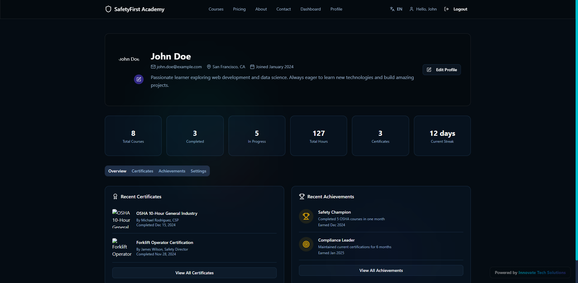578x283 pixels.
Task: Select the Current Streak stat card
Action: pos(442,136)
